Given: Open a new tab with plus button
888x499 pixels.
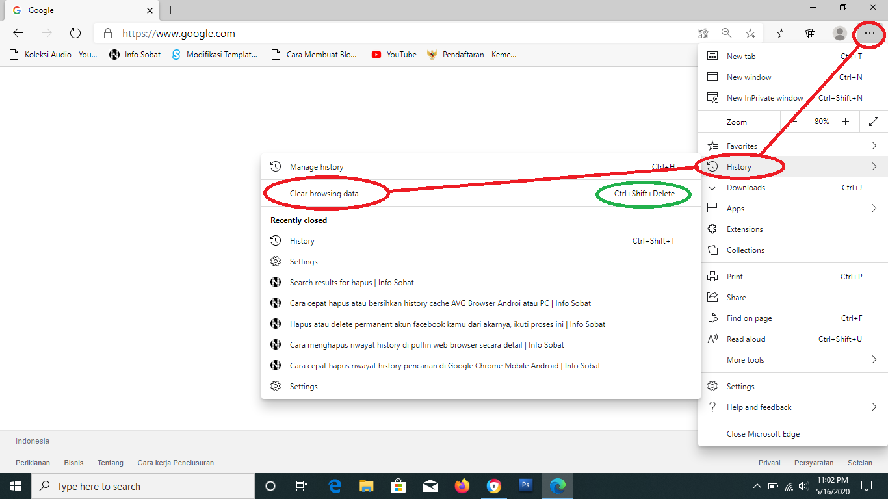Looking at the screenshot, I should (170, 10).
